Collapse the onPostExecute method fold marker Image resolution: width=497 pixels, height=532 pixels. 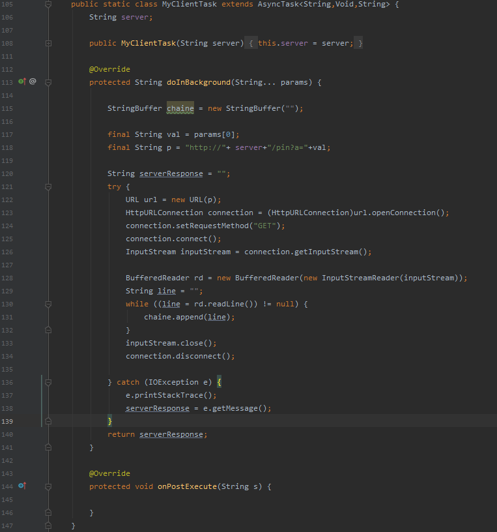click(x=48, y=486)
